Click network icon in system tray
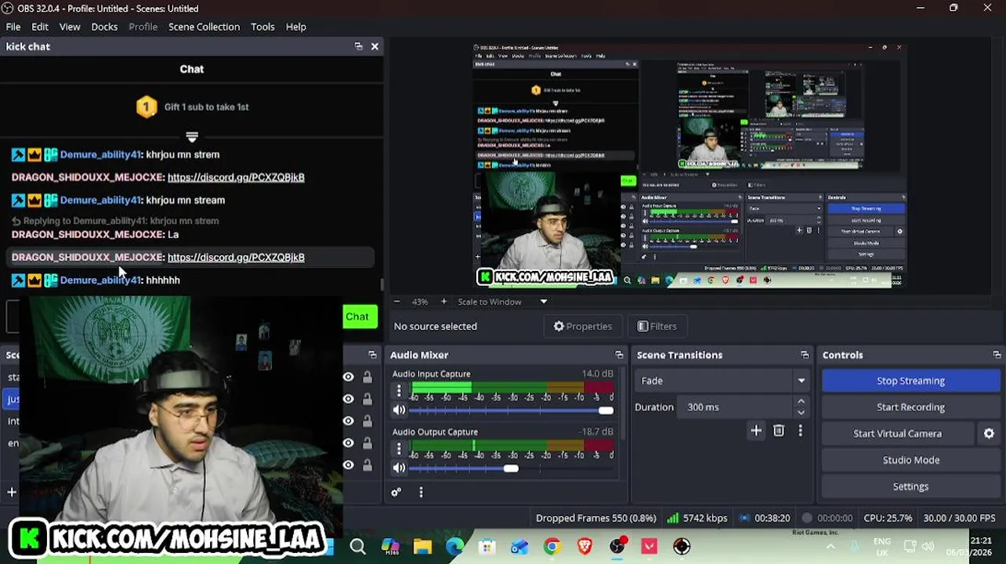The width and height of the screenshot is (1006, 564). (910, 546)
